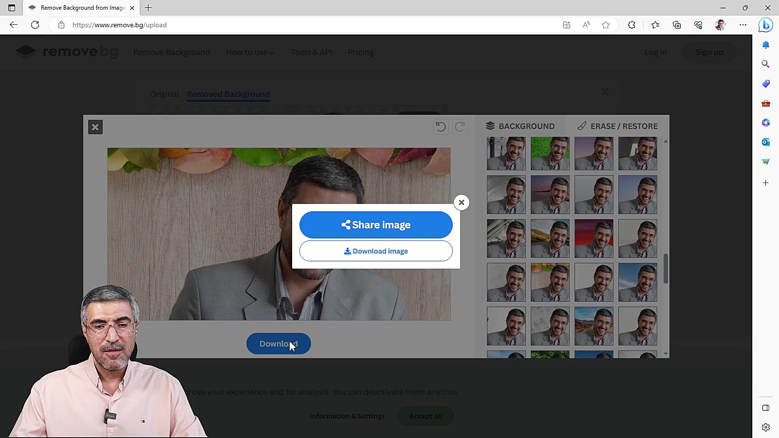This screenshot has height=438, width=779.
Task: Click the undo arrow icon in editor
Action: click(441, 127)
